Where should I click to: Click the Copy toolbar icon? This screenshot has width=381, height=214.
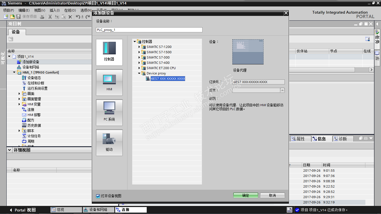coord(57,17)
